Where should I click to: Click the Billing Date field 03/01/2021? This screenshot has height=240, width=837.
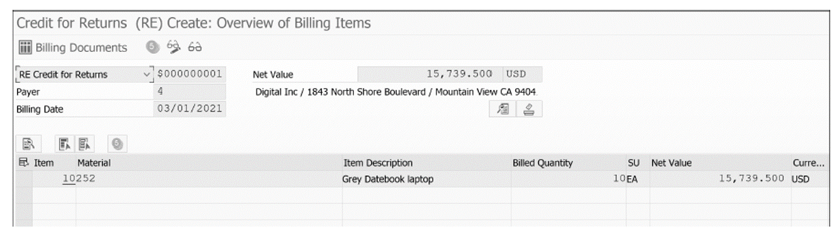point(190,109)
